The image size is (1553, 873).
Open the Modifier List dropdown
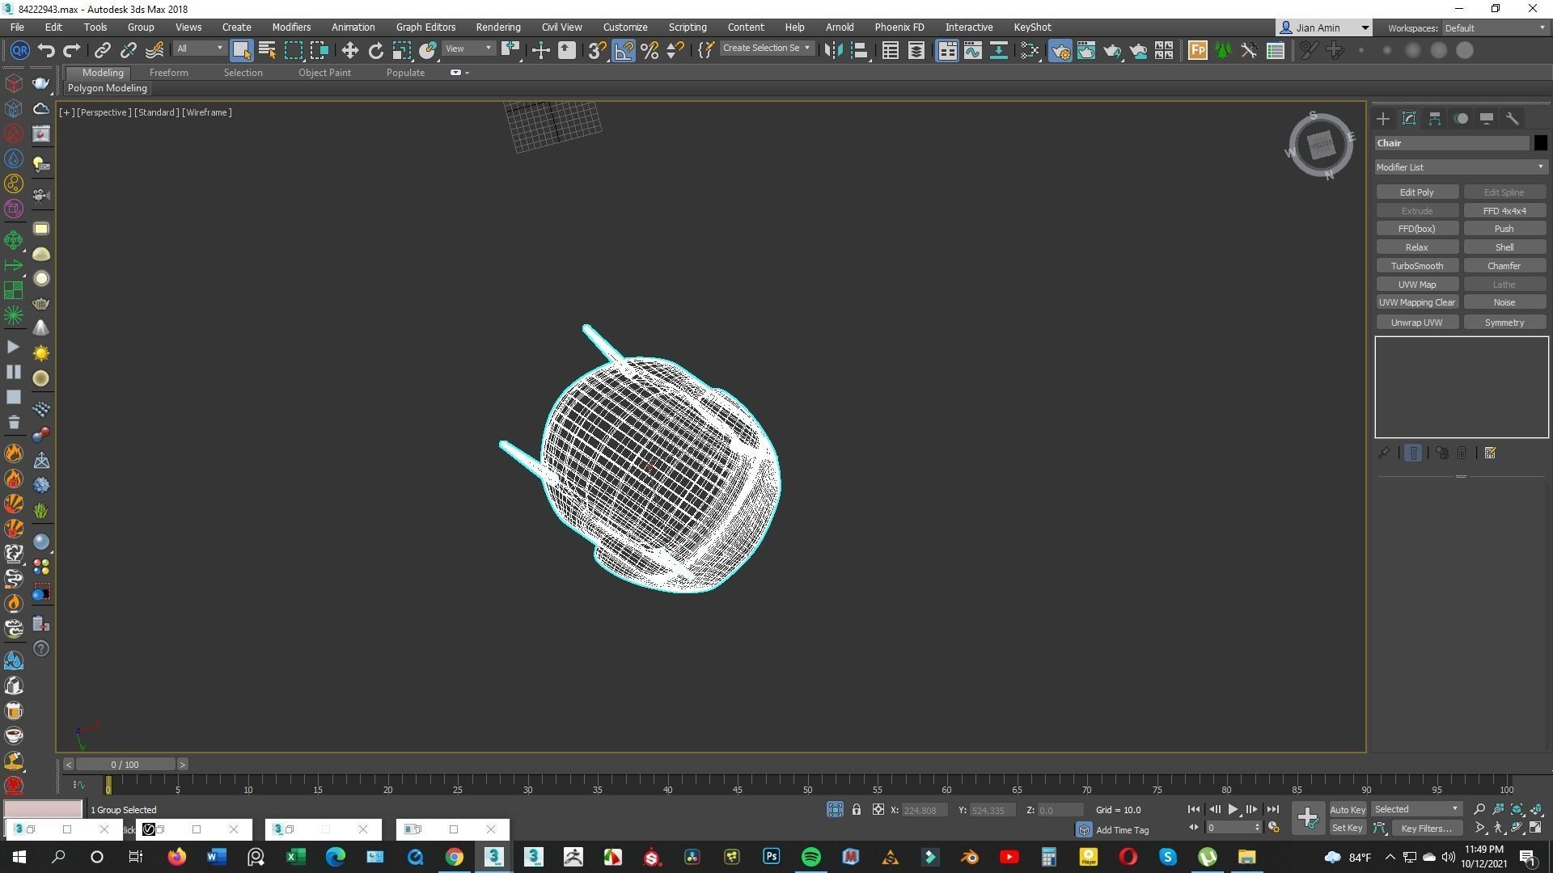[x=1461, y=167]
